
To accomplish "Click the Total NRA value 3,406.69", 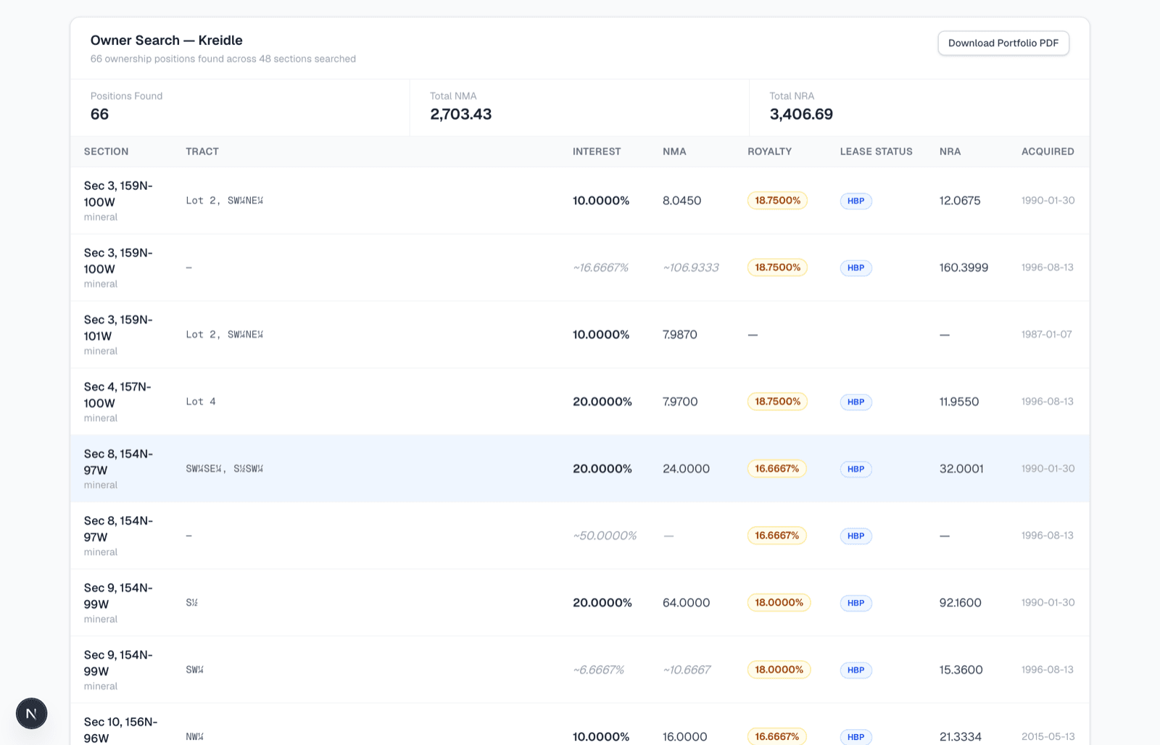I will (x=801, y=115).
